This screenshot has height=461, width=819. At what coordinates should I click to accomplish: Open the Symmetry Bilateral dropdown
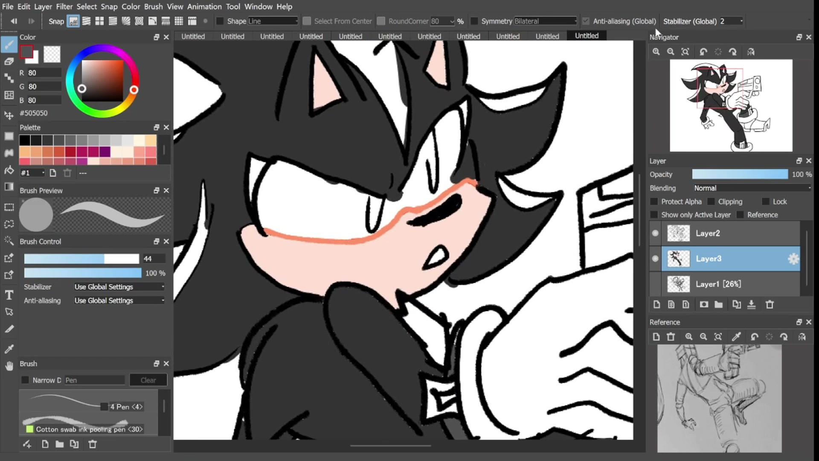pyautogui.click(x=546, y=21)
